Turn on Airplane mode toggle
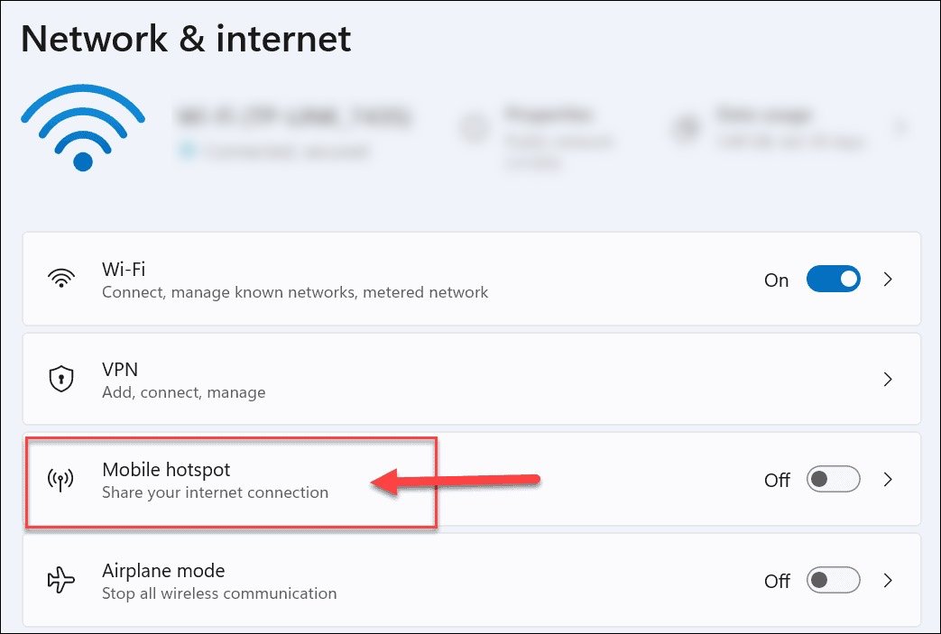Image resolution: width=941 pixels, height=634 pixels. coord(833,580)
